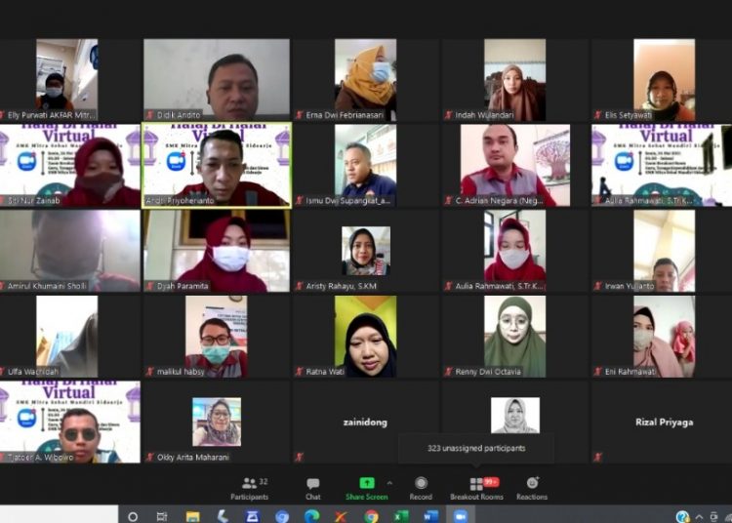The width and height of the screenshot is (732, 523).
Task: Open the Participants panel
Action: point(249,488)
